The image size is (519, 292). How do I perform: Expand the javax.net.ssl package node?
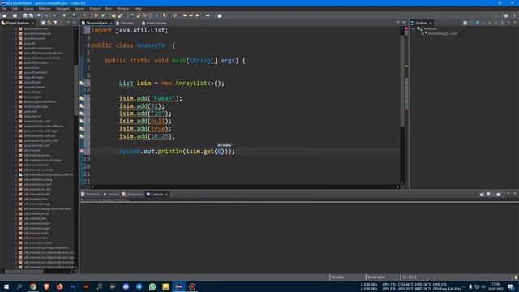(16, 116)
